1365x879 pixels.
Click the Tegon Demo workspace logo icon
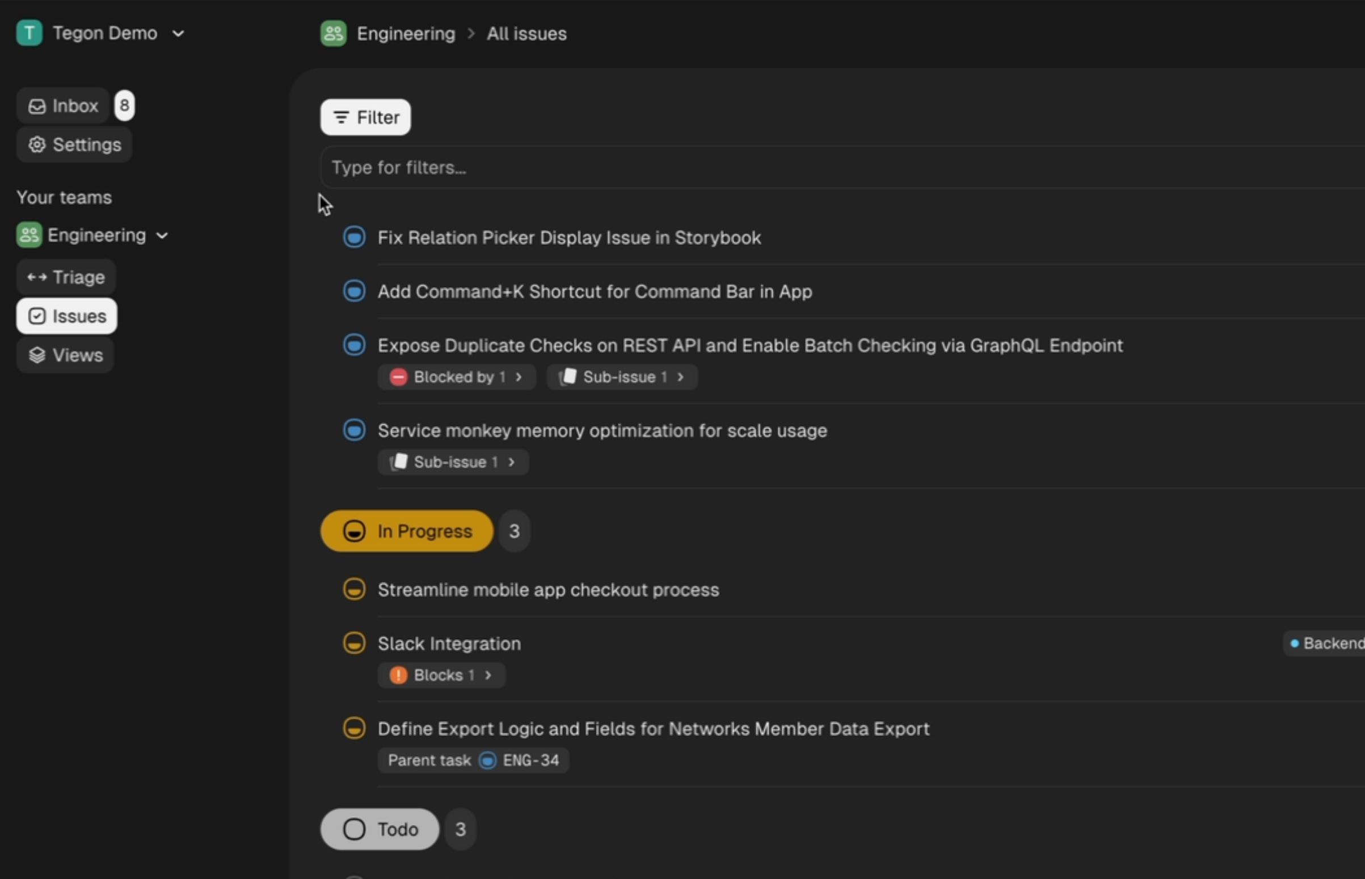(x=29, y=33)
